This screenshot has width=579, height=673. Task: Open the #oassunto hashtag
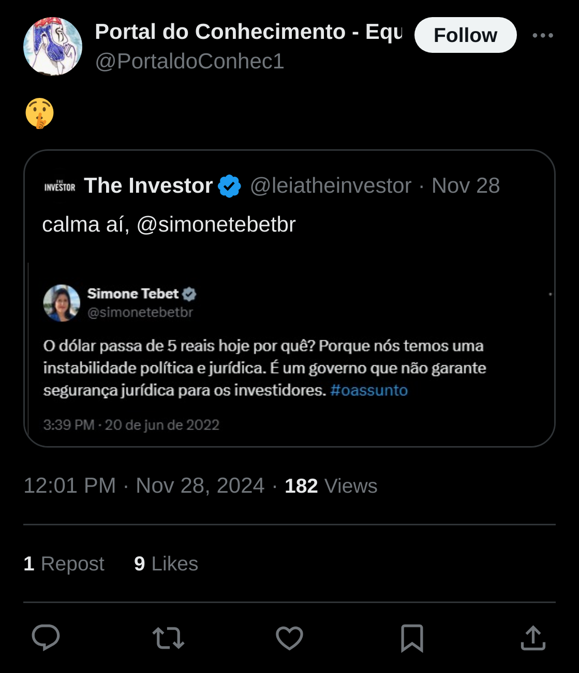coord(369,390)
